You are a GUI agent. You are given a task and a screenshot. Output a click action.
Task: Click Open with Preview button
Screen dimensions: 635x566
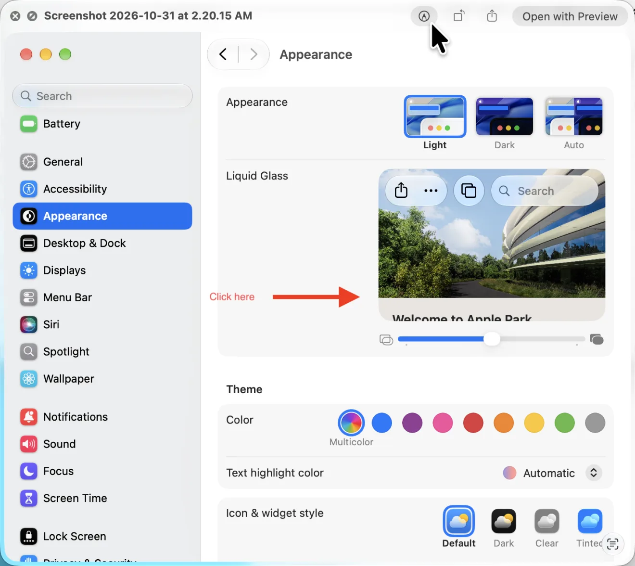570,16
